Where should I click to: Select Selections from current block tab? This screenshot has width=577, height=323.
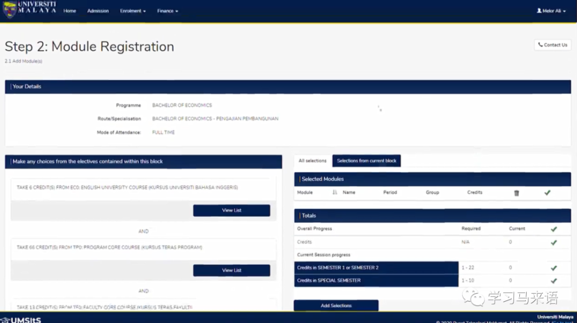coord(366,161)
